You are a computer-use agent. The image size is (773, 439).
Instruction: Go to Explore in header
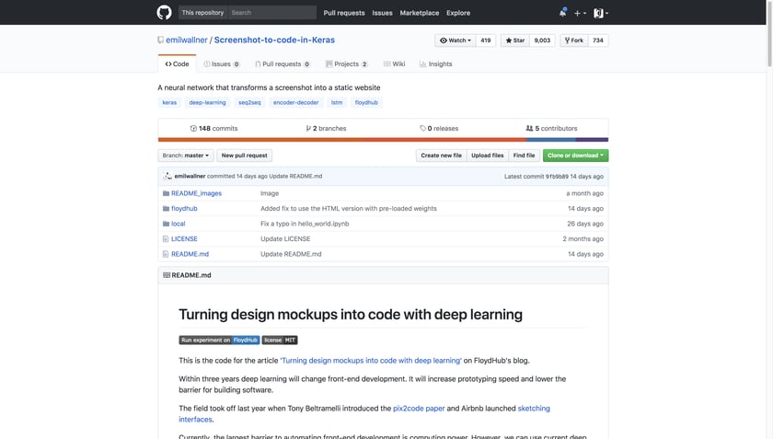[458, 13]
